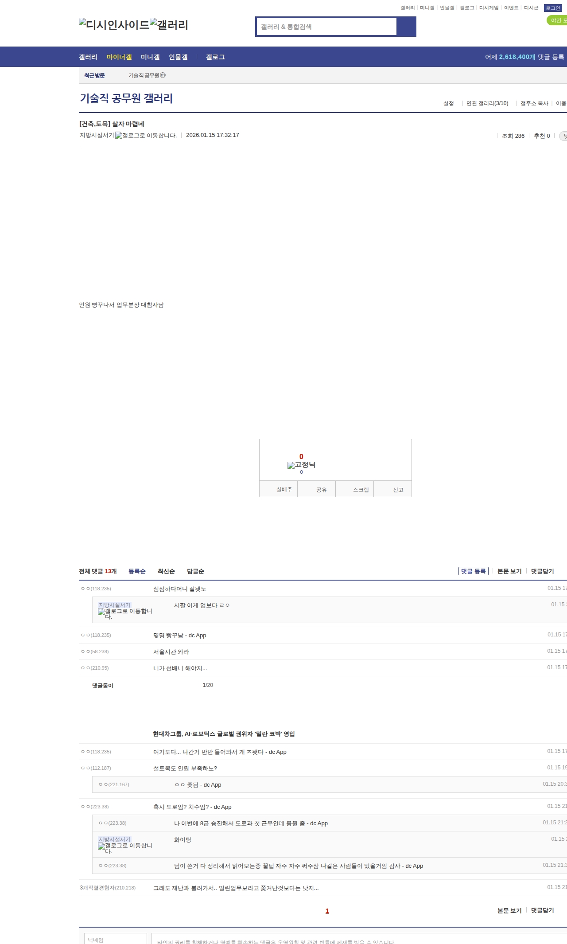The height and width of the screenshot is (944, 567).
Task: Click author name 지방시설서기 in the post header
Action: tap(97, 135)
